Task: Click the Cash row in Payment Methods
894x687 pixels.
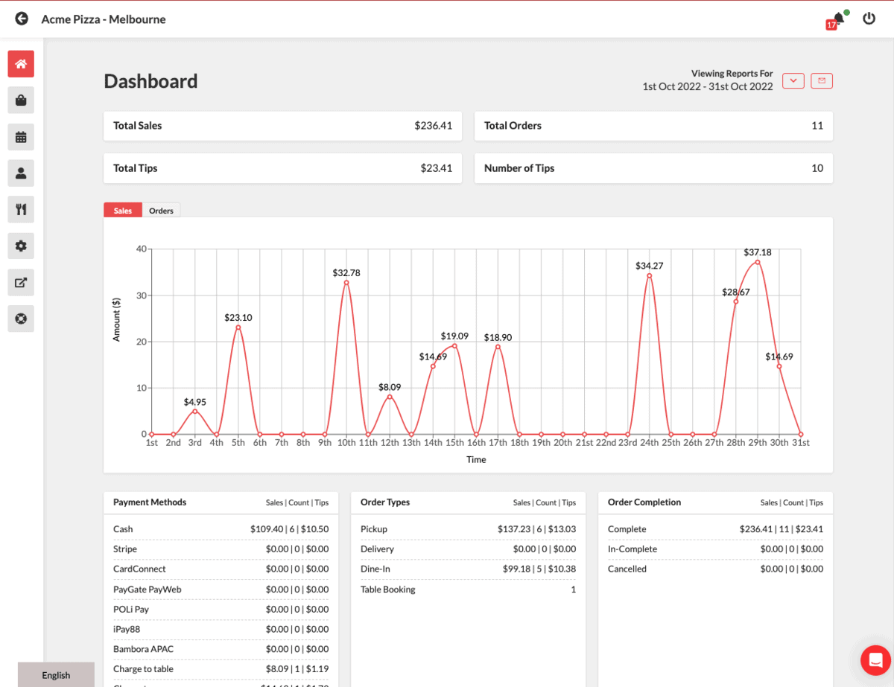Action: 221,529
